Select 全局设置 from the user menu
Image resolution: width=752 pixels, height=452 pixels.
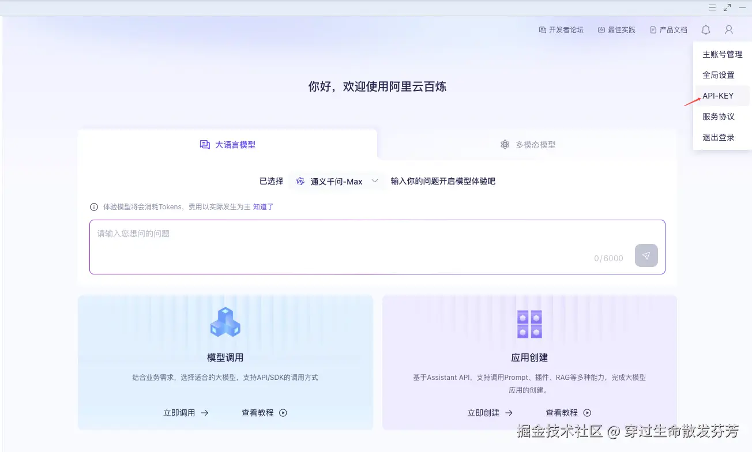click(723, 75)
